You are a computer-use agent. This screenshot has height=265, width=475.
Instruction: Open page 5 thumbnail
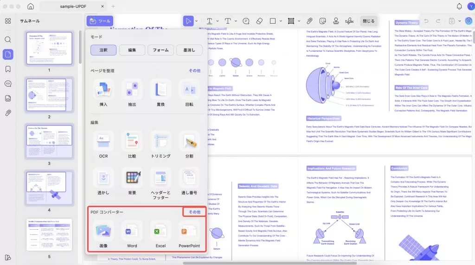pyautogui.click(x=49, y=235)
